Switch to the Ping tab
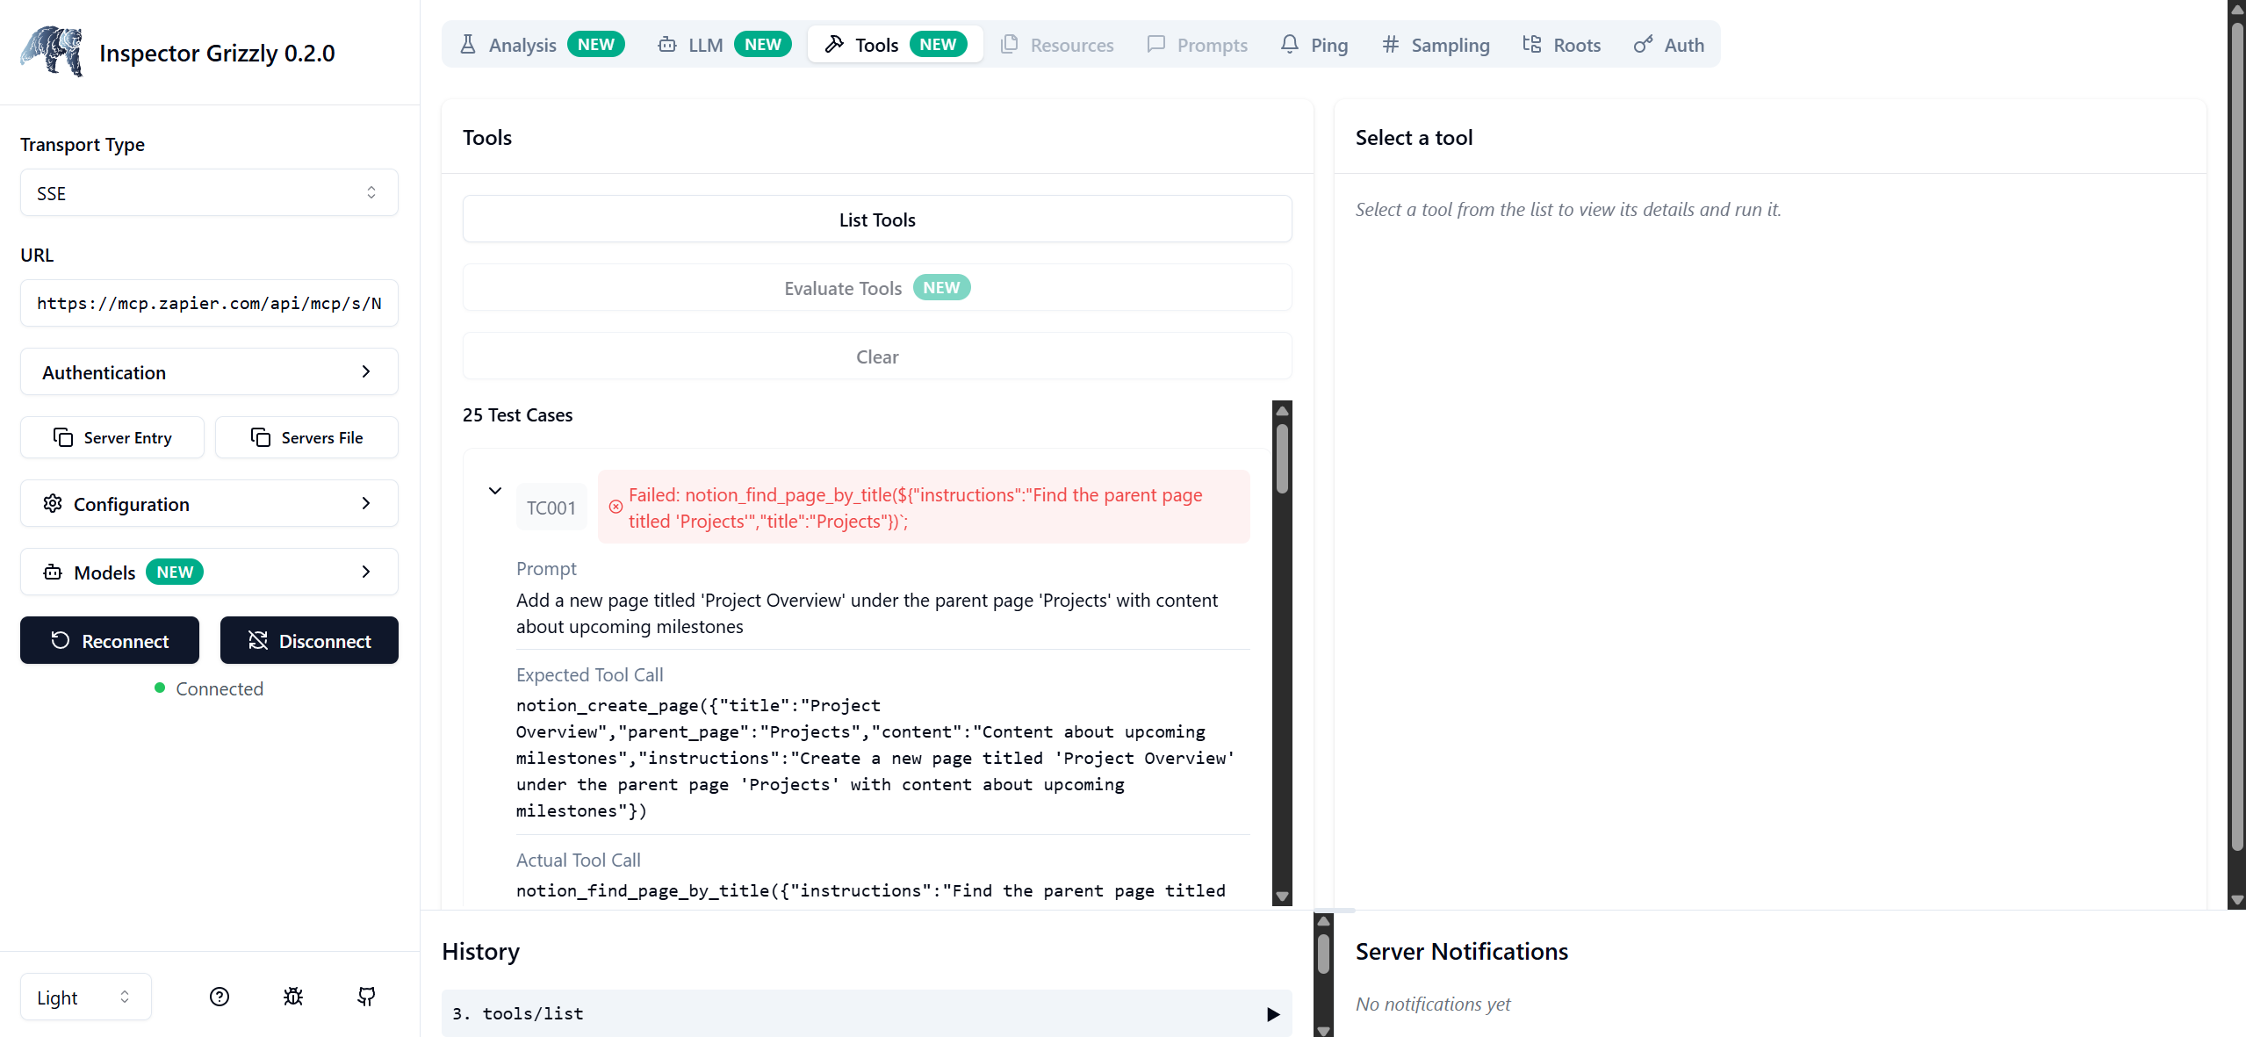 click(1314, 45)
